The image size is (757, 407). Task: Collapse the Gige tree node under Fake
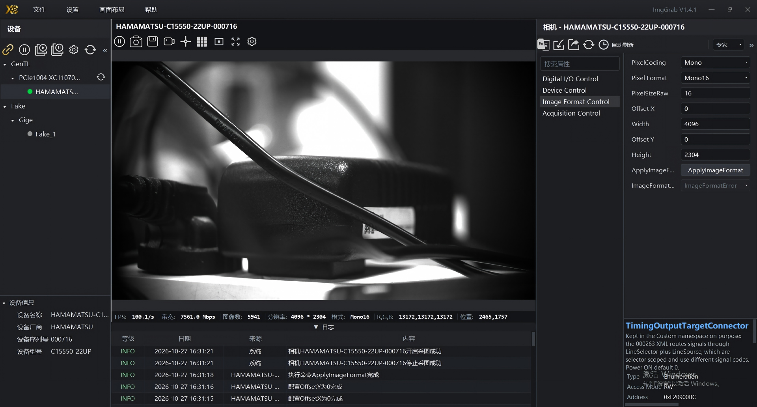(13, 120)
